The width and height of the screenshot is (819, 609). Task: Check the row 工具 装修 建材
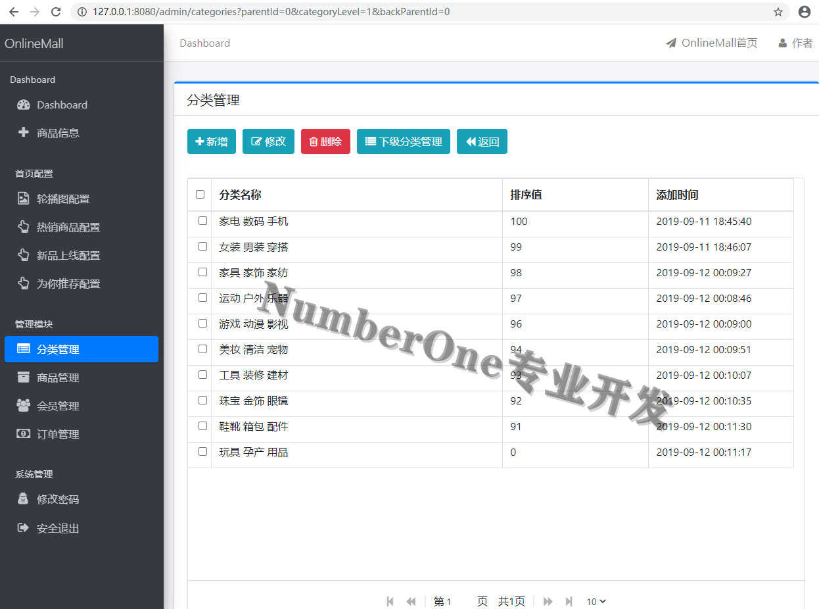click(x=202, y=375)
